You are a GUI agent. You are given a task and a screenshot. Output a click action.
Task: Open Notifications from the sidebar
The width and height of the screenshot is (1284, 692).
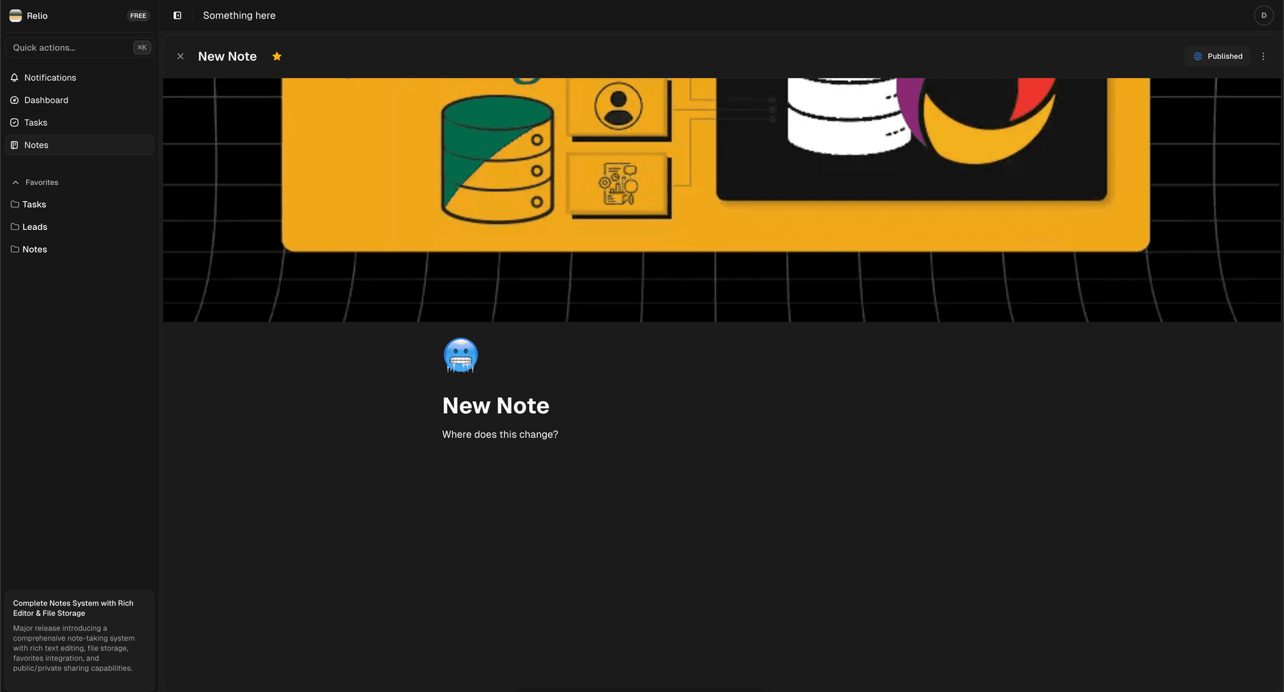[x=49, y=78]
